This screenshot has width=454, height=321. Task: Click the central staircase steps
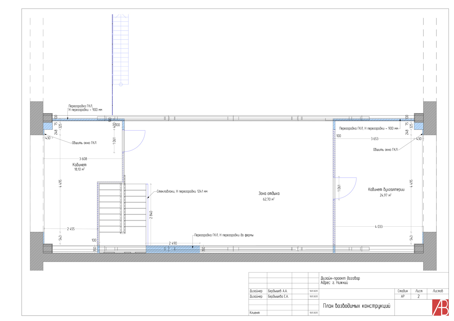pyautogui.click(x=122, y=208)
